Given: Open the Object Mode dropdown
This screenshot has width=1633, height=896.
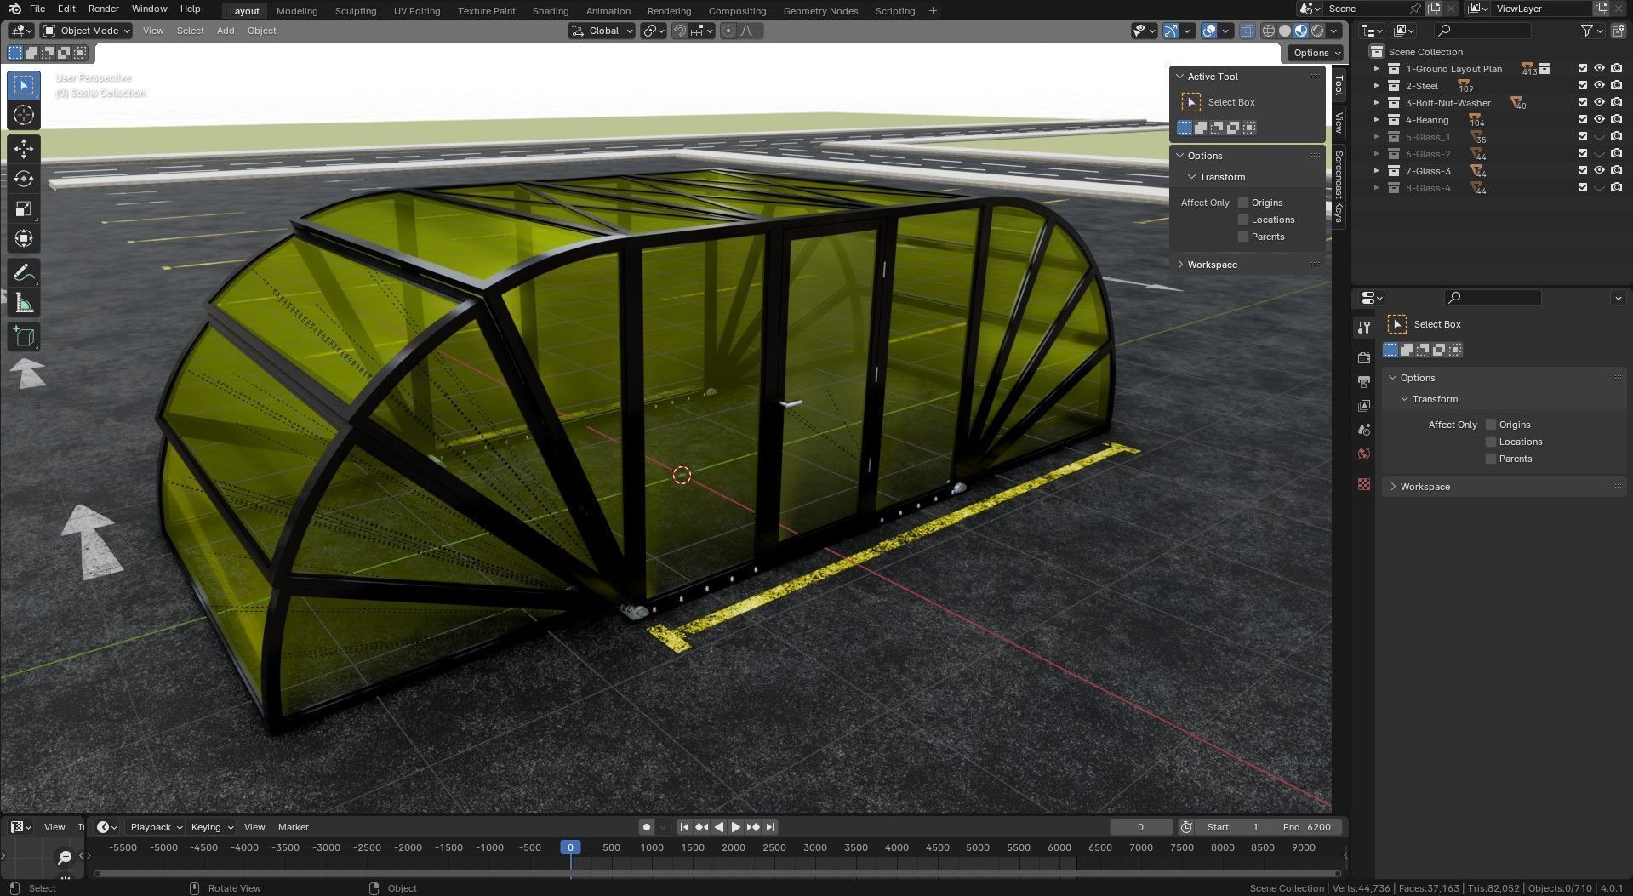Looking at the screenshot, I should click(x=87, y=31).
